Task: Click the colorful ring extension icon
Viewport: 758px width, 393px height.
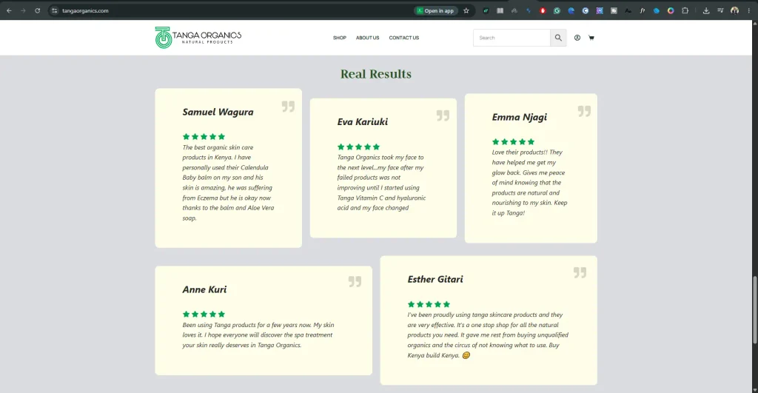Action: click(671, 10)
